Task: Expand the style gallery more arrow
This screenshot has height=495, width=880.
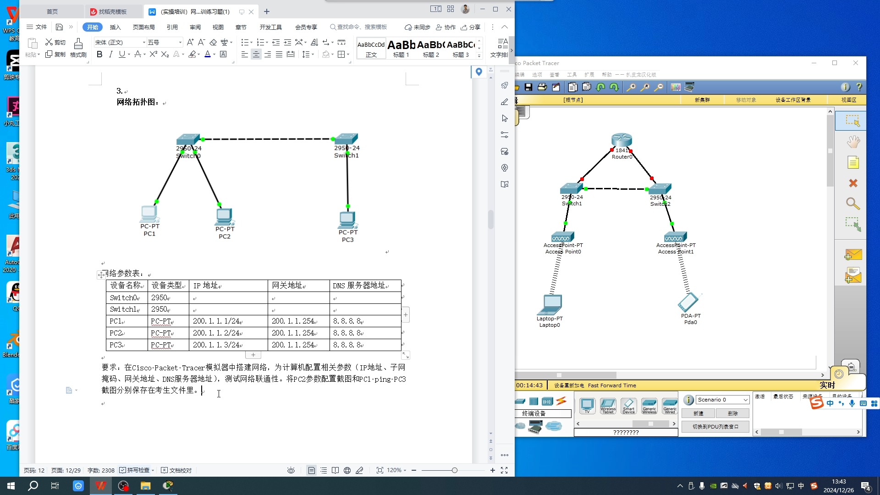Action: [479, 56]
